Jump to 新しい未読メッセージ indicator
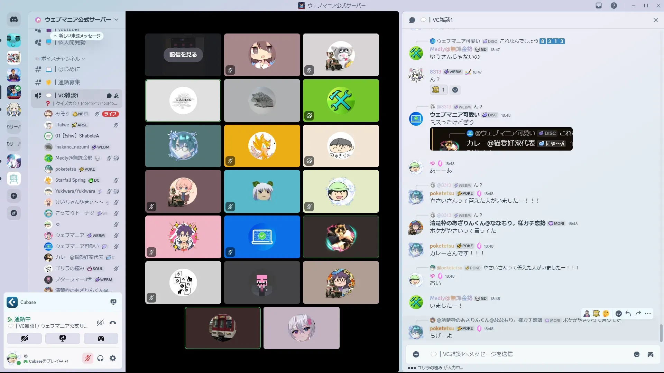The image size is (664, 373). [x=77, y=36]
